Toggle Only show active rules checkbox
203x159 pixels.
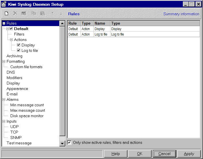pos(69,143)
